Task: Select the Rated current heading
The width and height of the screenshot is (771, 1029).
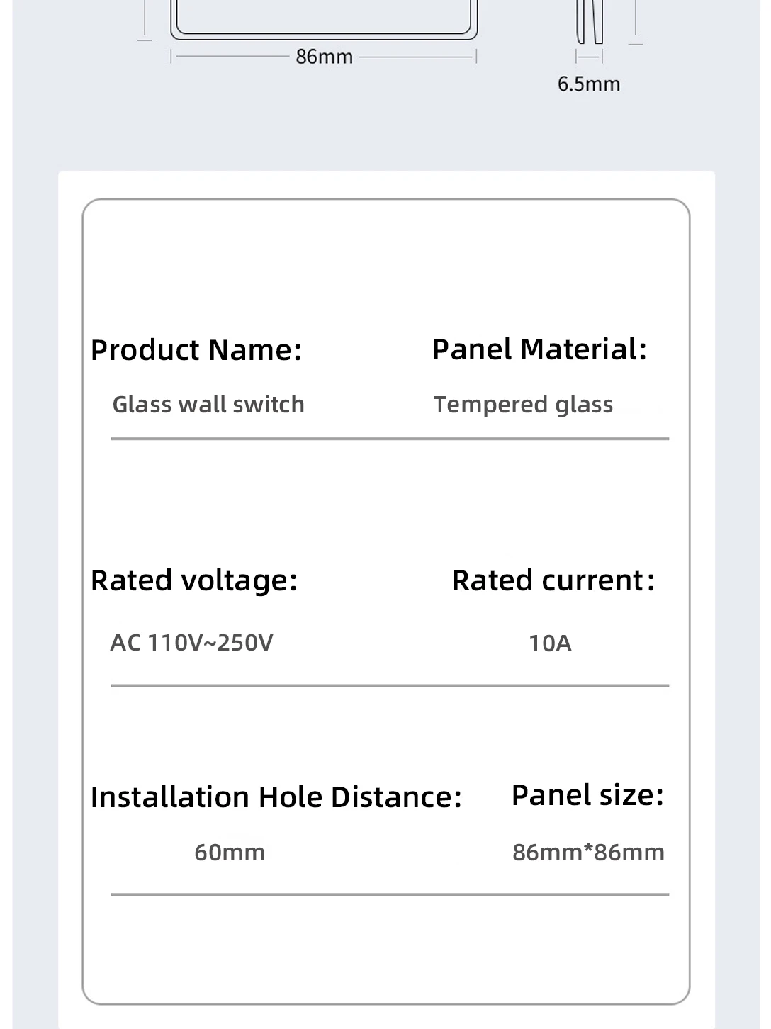Action: (553, 580)
